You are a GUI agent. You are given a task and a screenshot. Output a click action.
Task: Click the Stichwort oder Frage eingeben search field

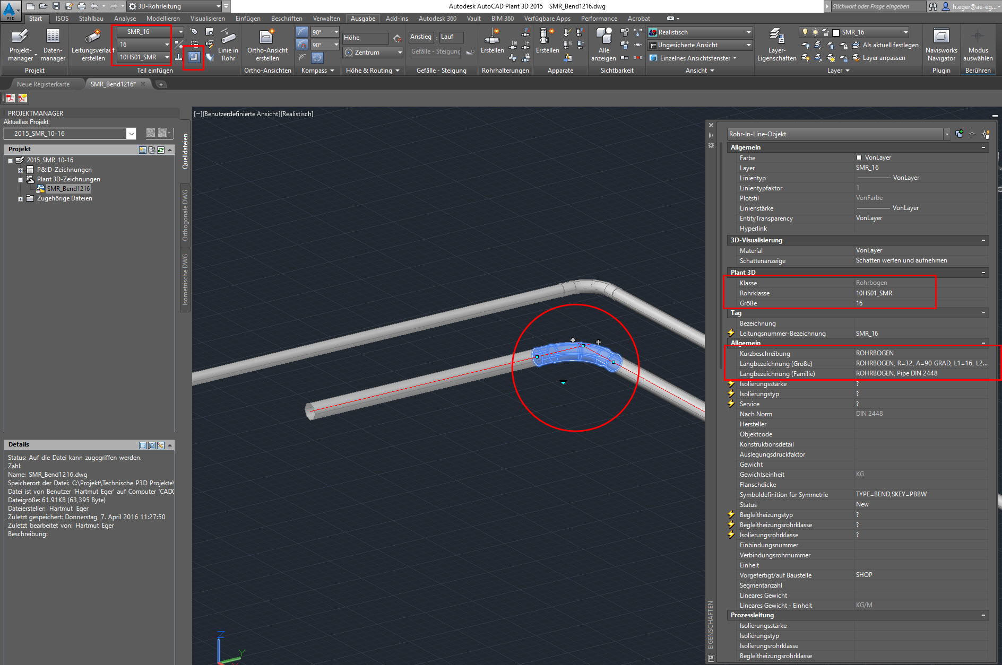[x=877, y=6]
